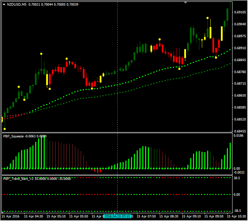
Task: Click the 0.69040 price label
Action: coord(240,24)
